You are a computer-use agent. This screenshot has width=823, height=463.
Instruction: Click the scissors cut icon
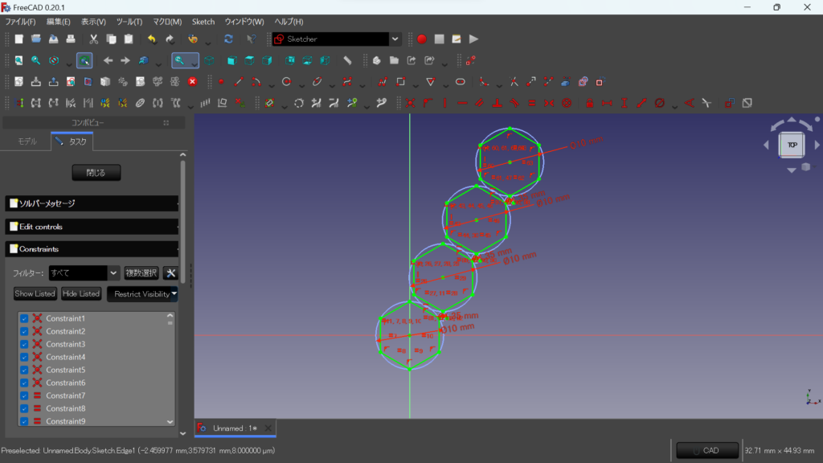point(93,39)
